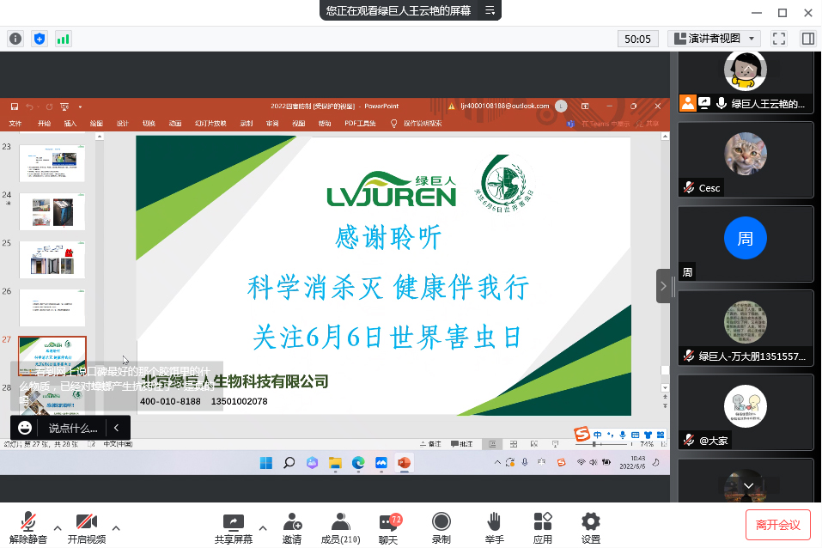The height and width of the screenshot is (548, 822).
Task: Toggle the side panel layout icon
Action: (807, 39)
